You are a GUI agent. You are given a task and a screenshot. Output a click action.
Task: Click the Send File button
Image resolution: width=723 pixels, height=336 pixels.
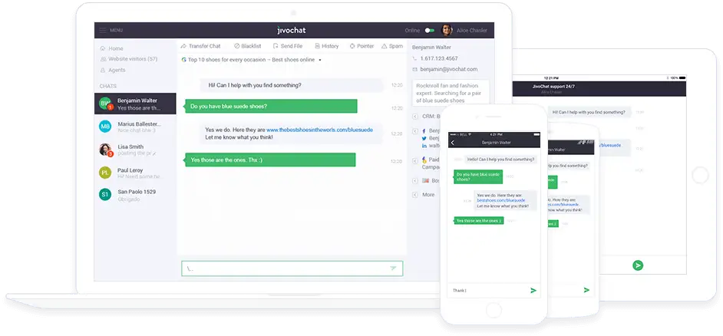pyautogui.click(x=288, y=46)
